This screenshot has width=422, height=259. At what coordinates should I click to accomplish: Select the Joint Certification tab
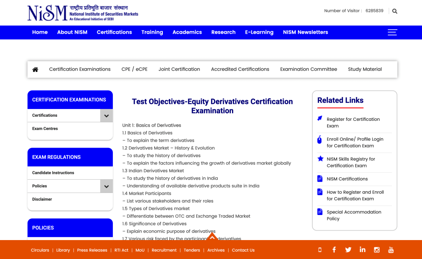point(179,69)
